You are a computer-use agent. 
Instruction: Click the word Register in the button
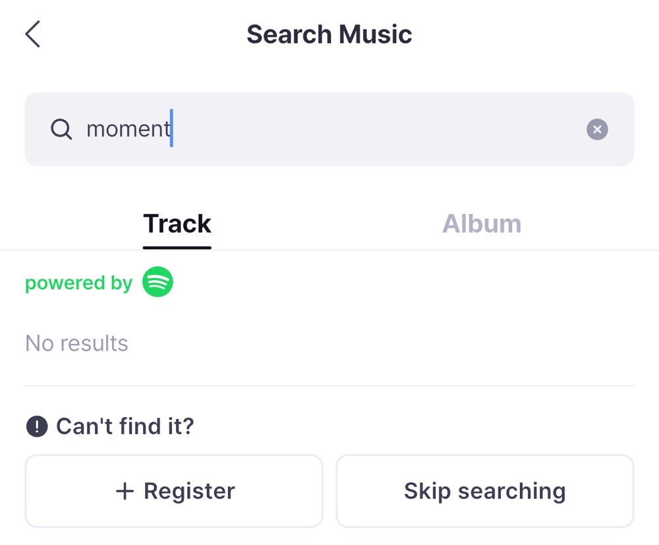click(x=189, y=491)
